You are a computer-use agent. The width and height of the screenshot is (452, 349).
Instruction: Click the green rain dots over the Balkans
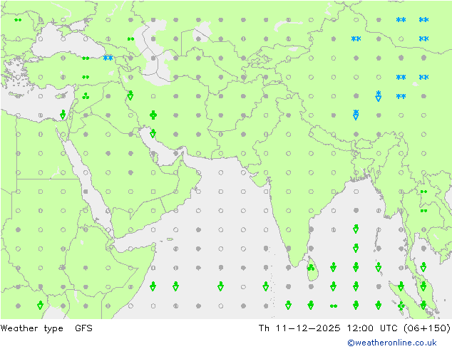pos(18,20)
